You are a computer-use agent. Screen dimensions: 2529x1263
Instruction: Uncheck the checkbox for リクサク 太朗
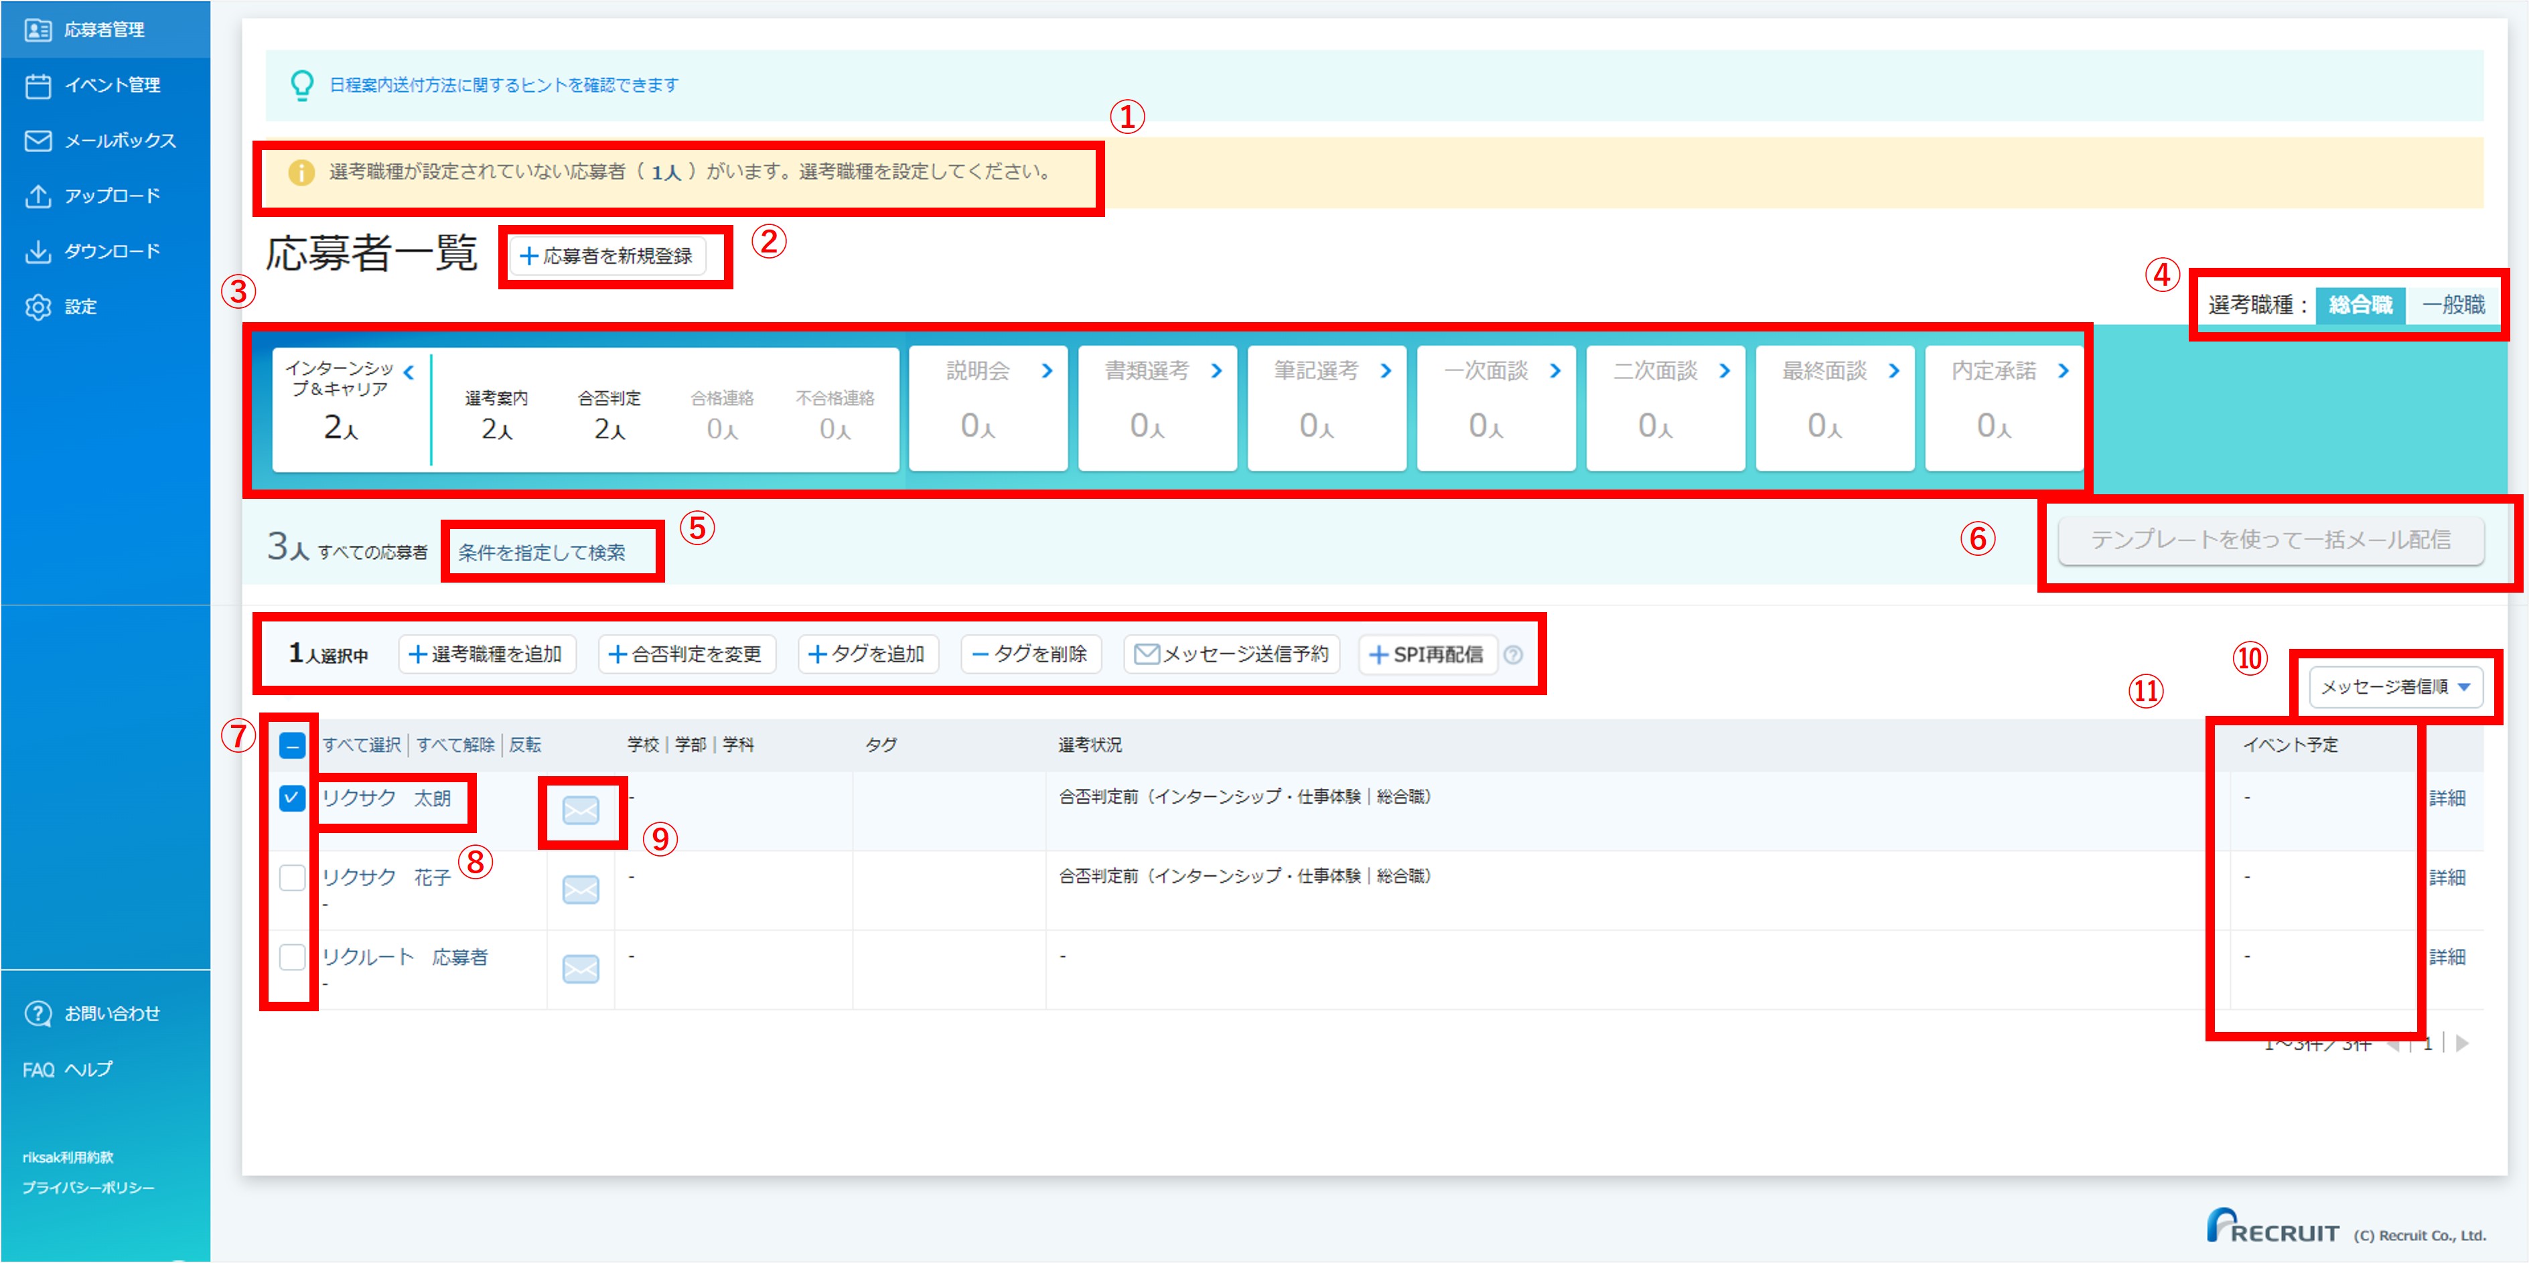coord(293,798)
